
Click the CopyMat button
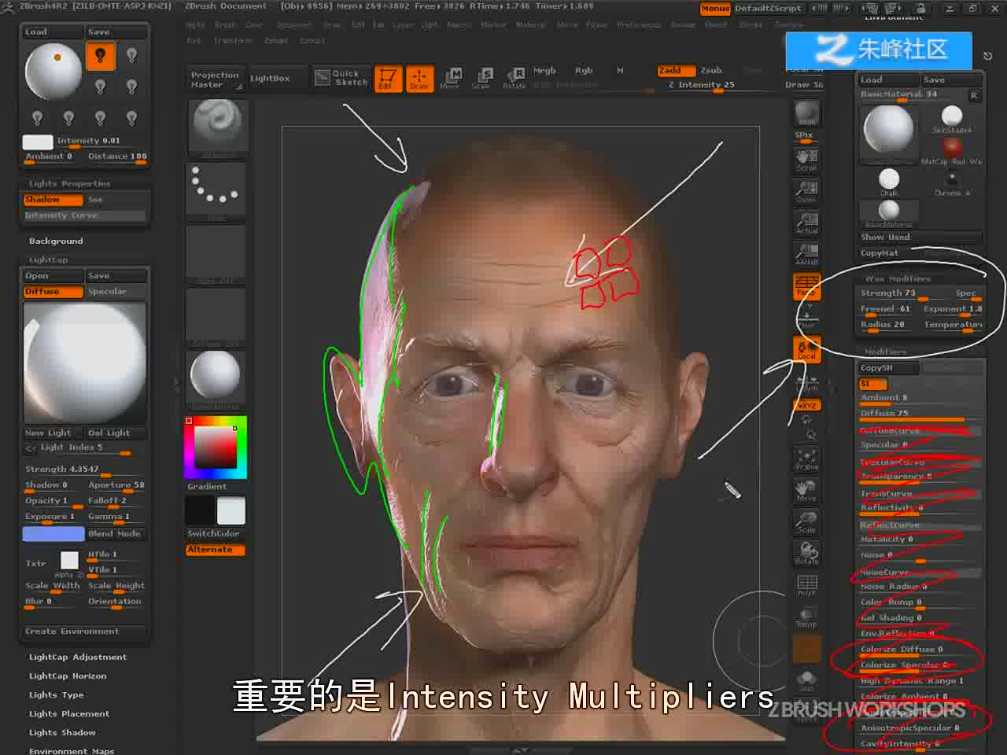(x=880, y=253)
